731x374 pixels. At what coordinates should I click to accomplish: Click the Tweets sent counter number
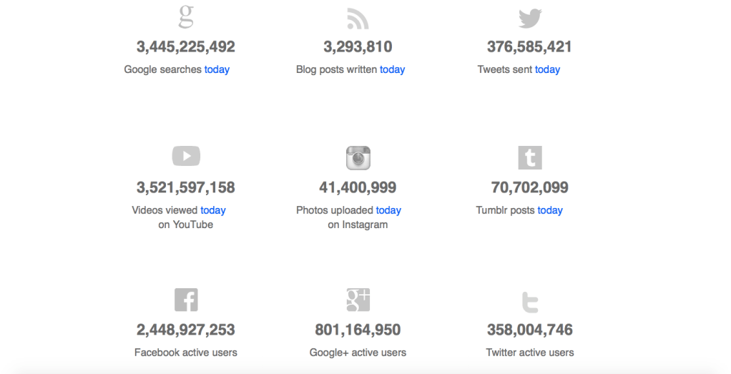[529, 47]
